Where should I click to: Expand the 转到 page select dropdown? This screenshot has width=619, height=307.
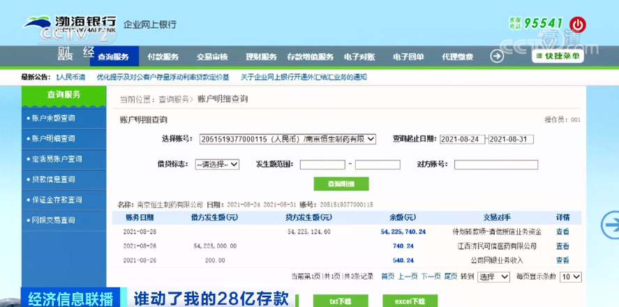[493, 277]
